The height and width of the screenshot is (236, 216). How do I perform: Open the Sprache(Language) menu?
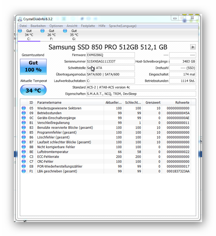point(123,26)
